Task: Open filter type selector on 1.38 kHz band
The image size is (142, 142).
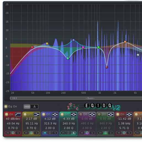Action: 129,114
